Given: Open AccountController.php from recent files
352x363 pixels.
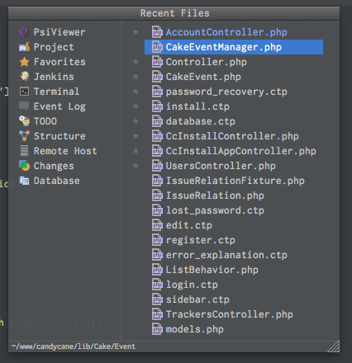Looking at the screenshot, I should (x=226, y=32).
